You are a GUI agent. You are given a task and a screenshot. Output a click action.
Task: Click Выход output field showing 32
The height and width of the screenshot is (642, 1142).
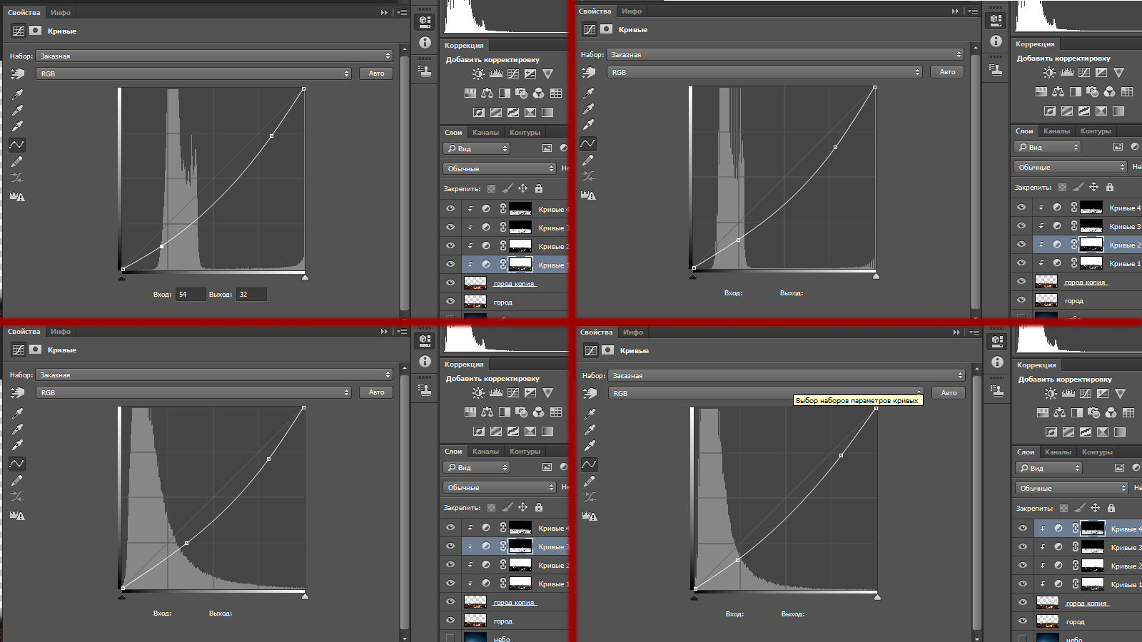point(251,294)
